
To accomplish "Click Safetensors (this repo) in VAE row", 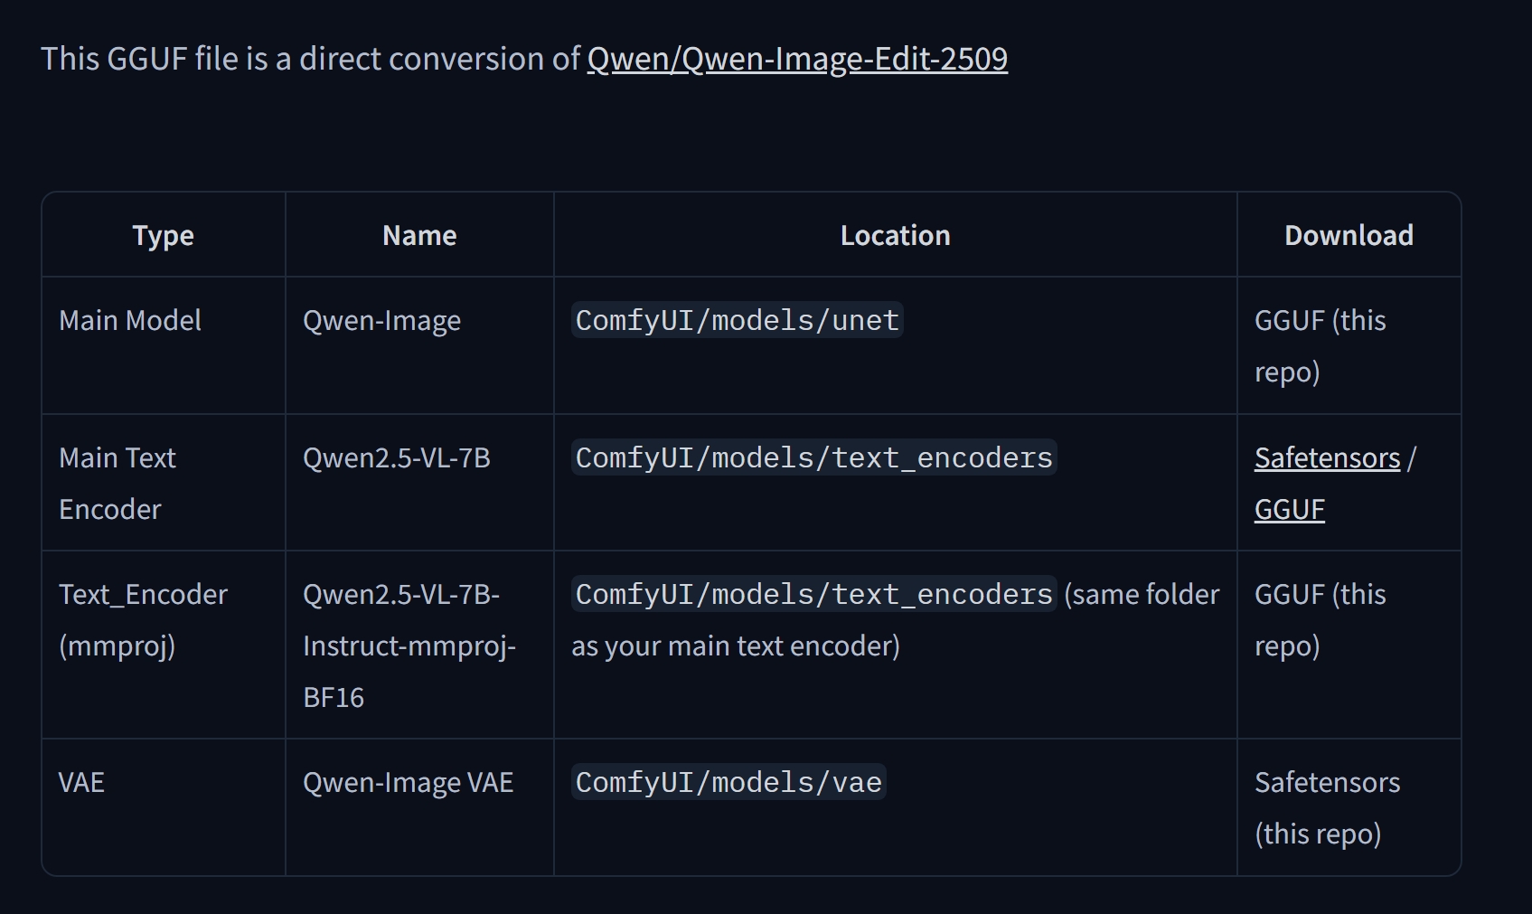I will pyautogui.click(x=1326, y=807).
